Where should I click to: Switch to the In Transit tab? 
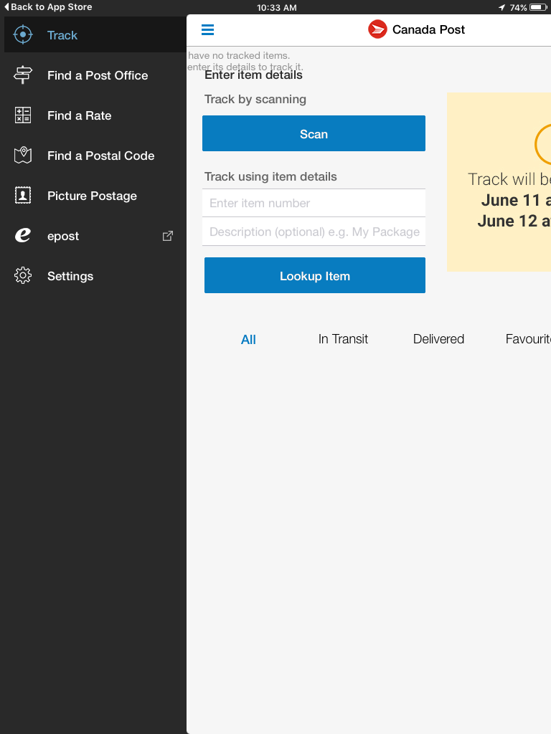point(343,340)
